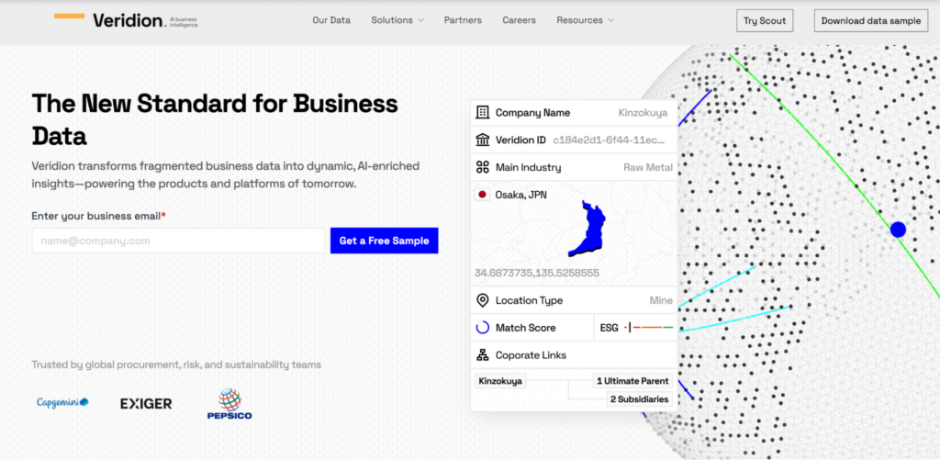Click the Download data sample button

(870, 21)
